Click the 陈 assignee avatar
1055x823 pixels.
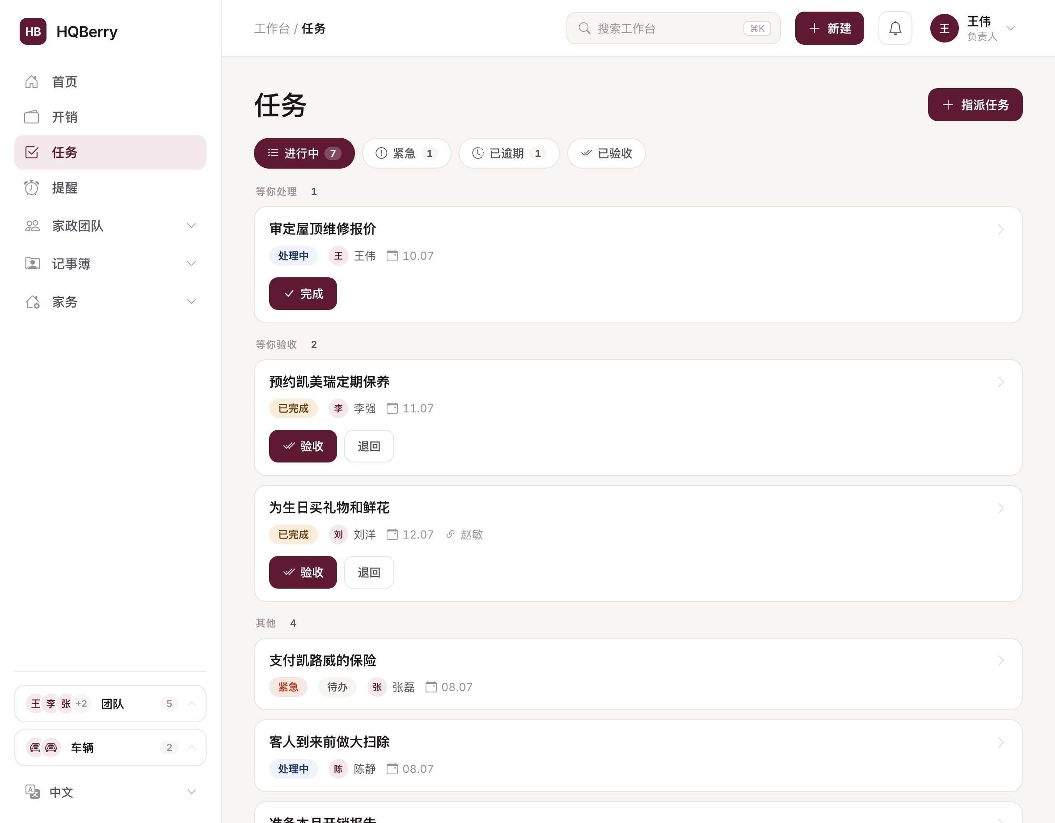pyautogui.click(x=338, y=769)
